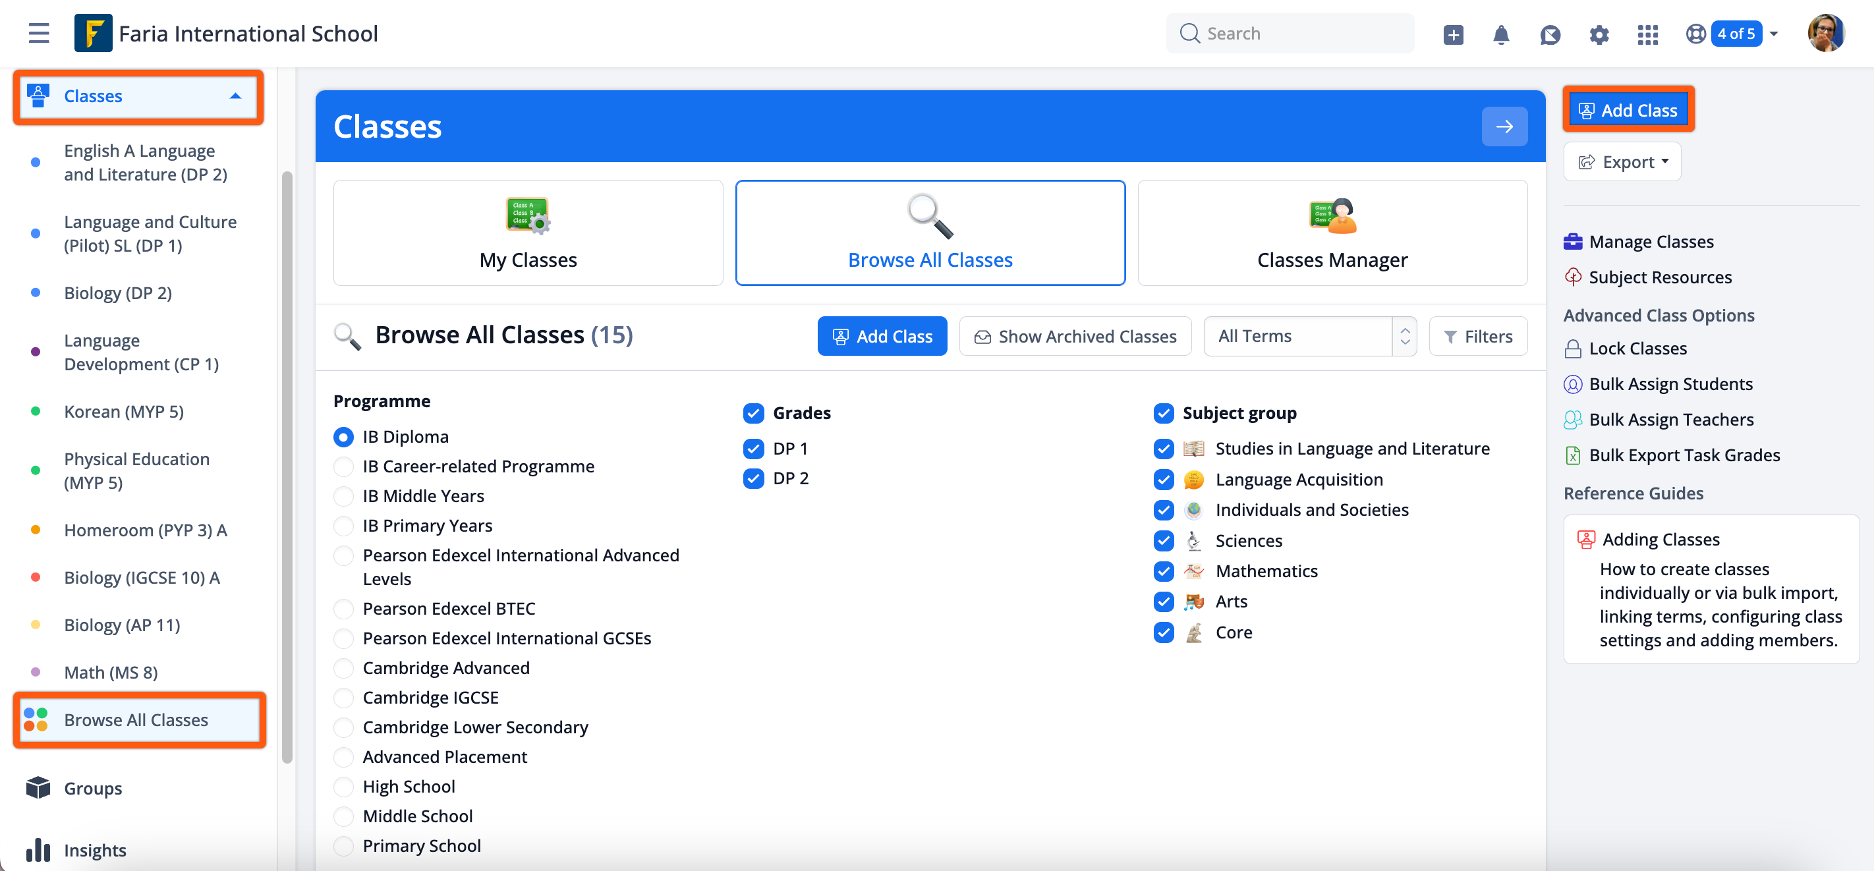This screenshot has height=871, width=1874.
Task: Collapse the Classes sidebar section
Action: coord(235,96)
